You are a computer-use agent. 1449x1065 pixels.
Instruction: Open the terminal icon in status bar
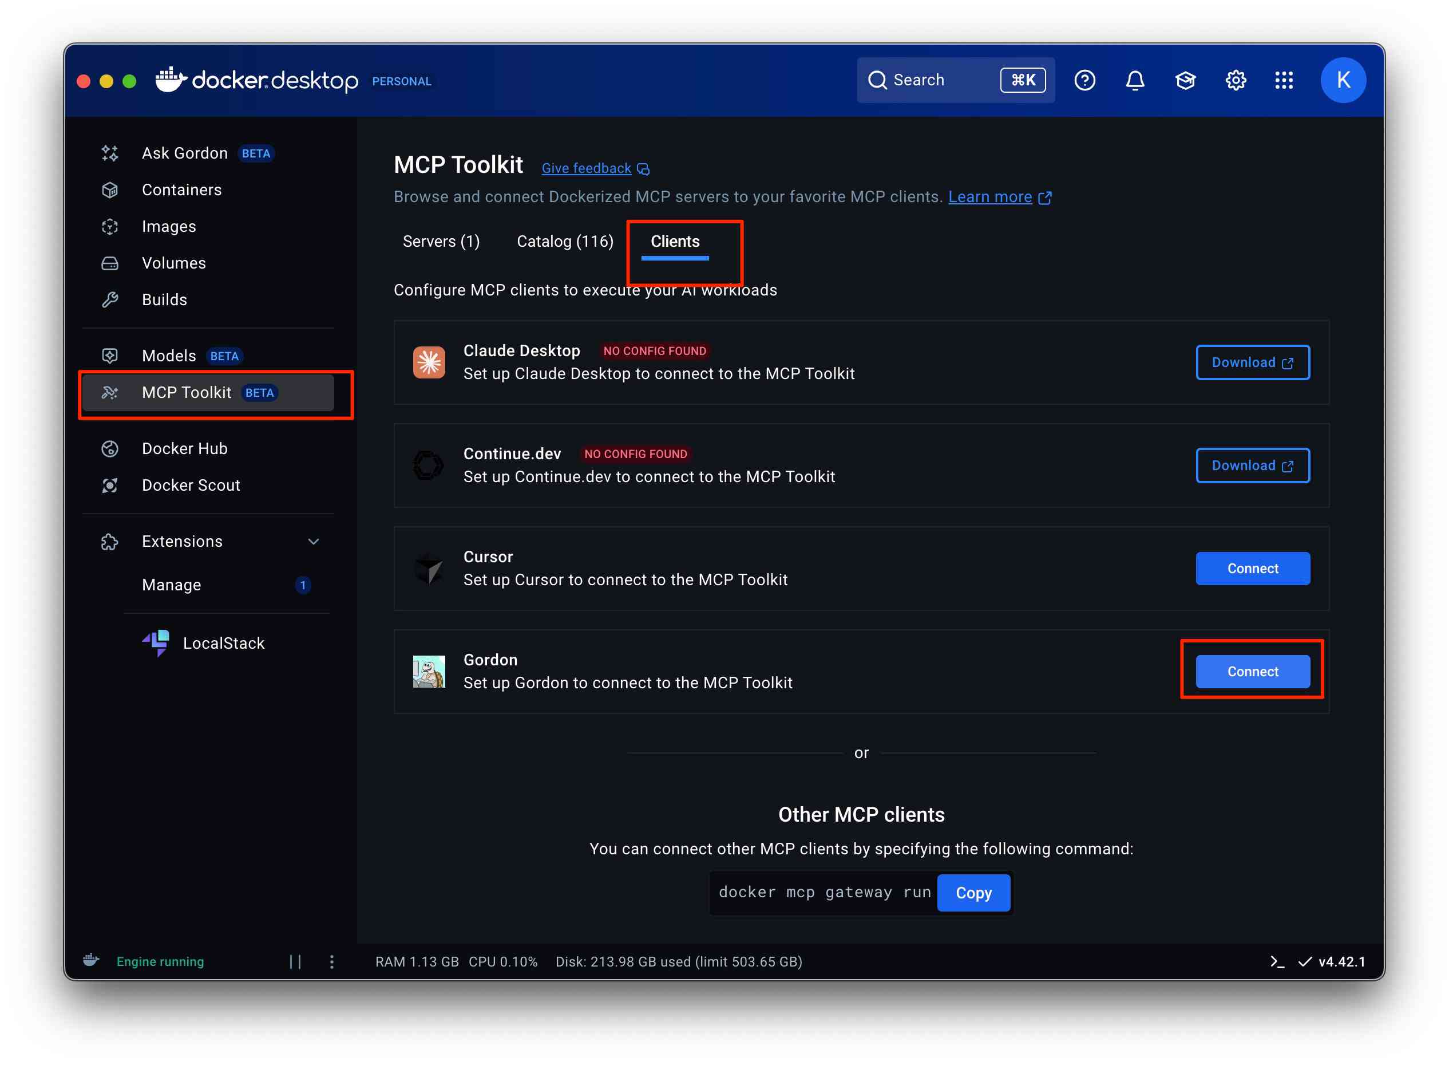tap(1277, 961)
